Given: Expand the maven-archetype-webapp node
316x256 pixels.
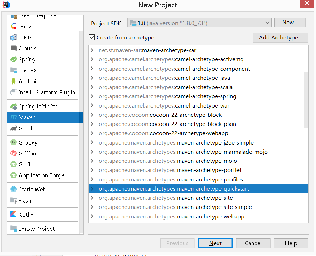Looking at the screenshot, I should [x=92, y=216].
